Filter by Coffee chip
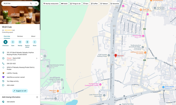 pos(94,4)
